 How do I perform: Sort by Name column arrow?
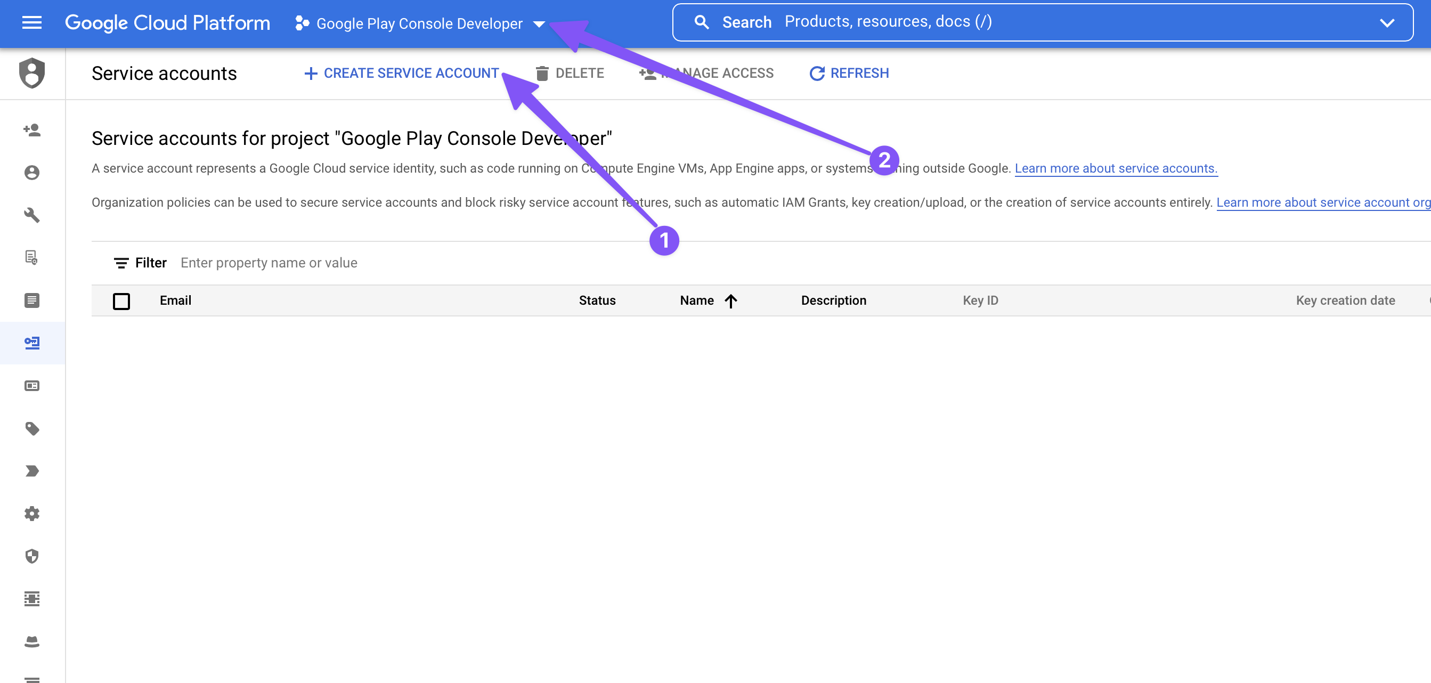pos(731,300)
